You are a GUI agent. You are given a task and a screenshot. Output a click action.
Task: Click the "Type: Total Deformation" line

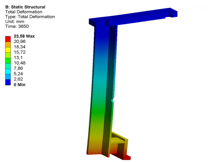[x=30, y=16]
